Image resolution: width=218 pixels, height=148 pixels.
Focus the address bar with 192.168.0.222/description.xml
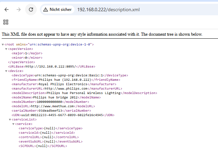[x=108, y=10]
